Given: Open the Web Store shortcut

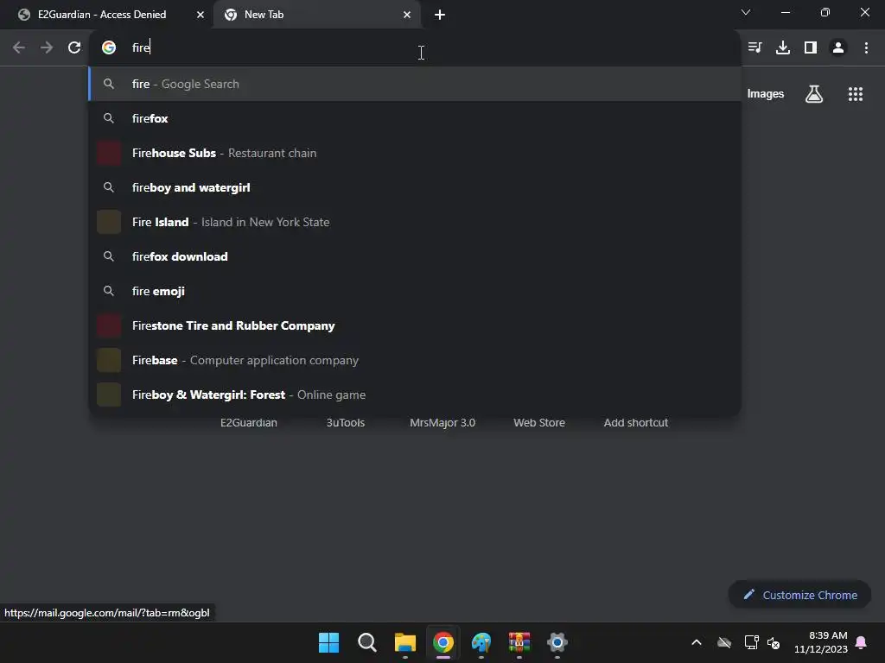Looking at the screenshot, I should [539, 422].
